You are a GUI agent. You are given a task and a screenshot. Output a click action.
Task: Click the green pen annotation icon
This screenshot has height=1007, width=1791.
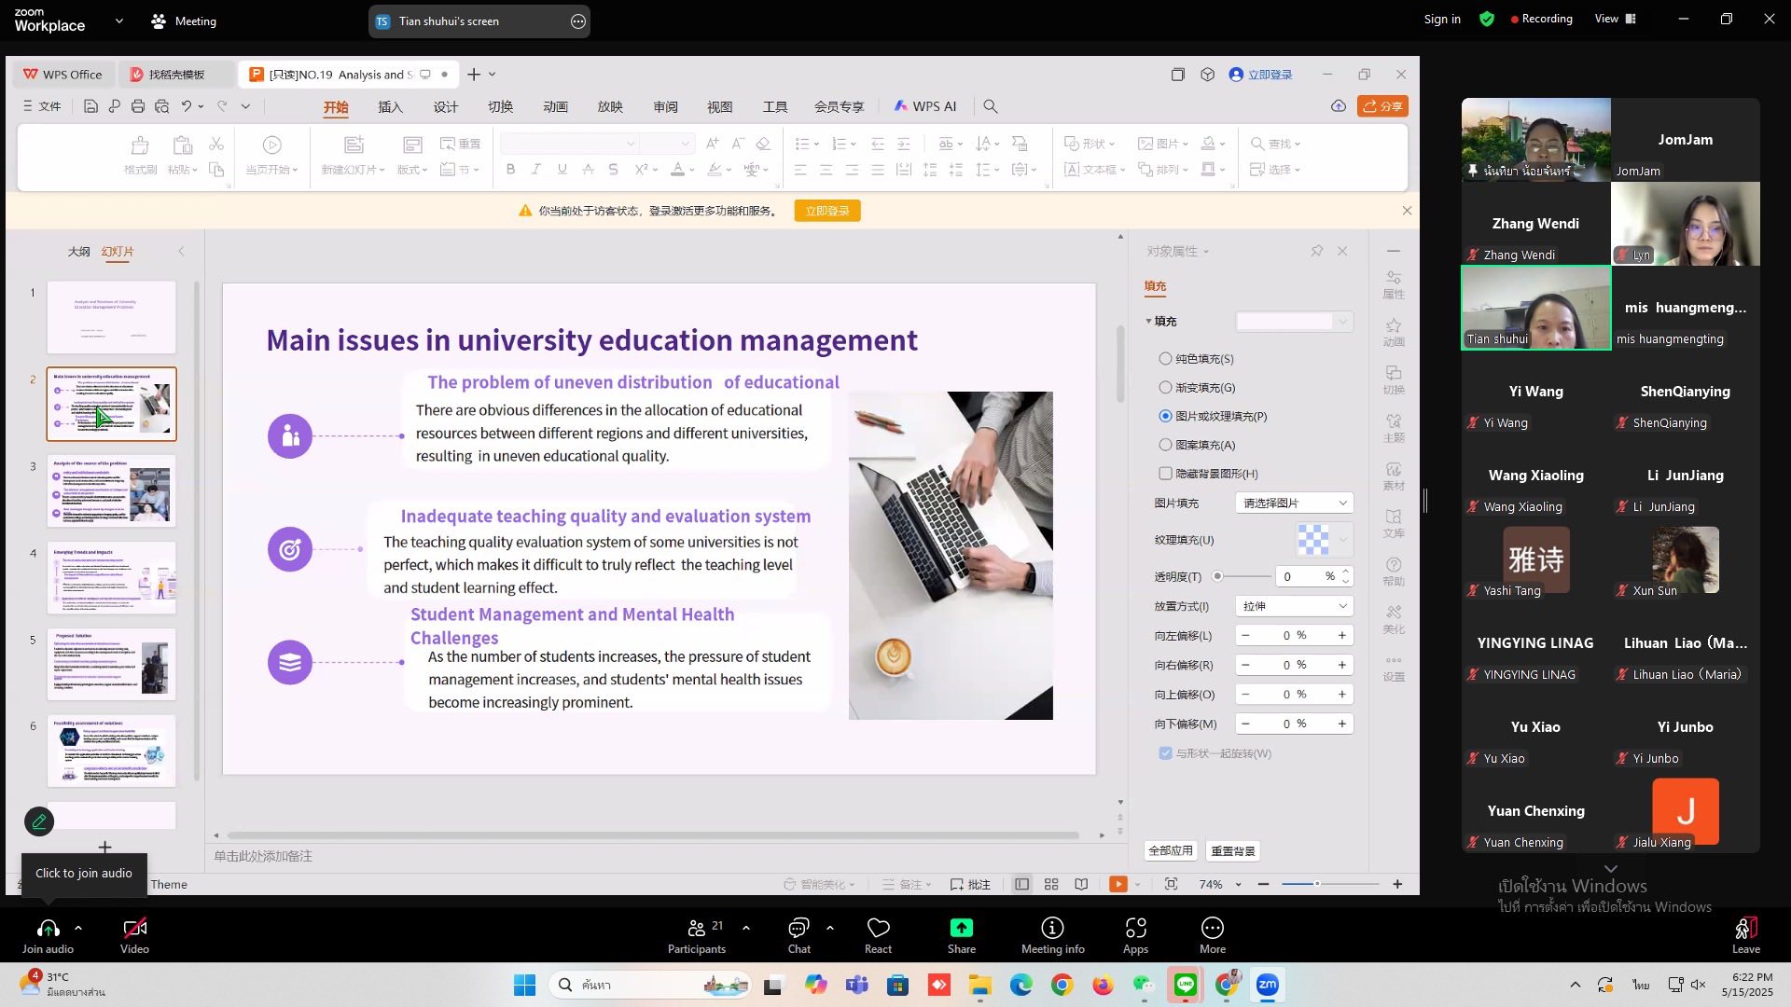click(39, 821)
